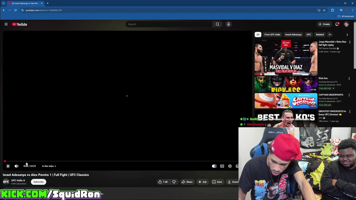The width and height of the screenshot is (356, 200).
Task: Open the YouTube guide hamburger menu
Action: (6, 24)
